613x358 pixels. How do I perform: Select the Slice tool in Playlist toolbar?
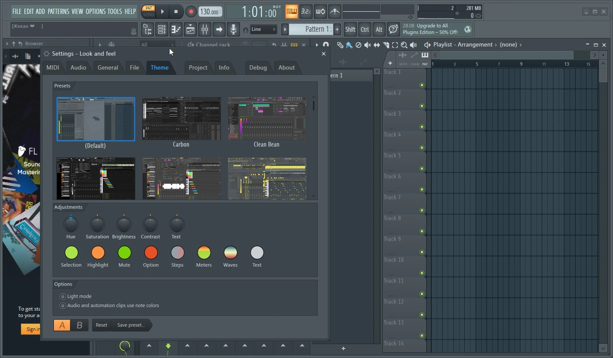coord(386,45)
